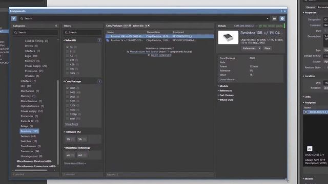328x184 pixels.
Task: Remove the Value 1k filter chip
Action: click(149, 26)
